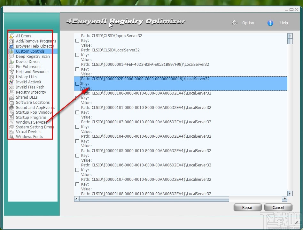Click the Option gear icon

(234, 23)
